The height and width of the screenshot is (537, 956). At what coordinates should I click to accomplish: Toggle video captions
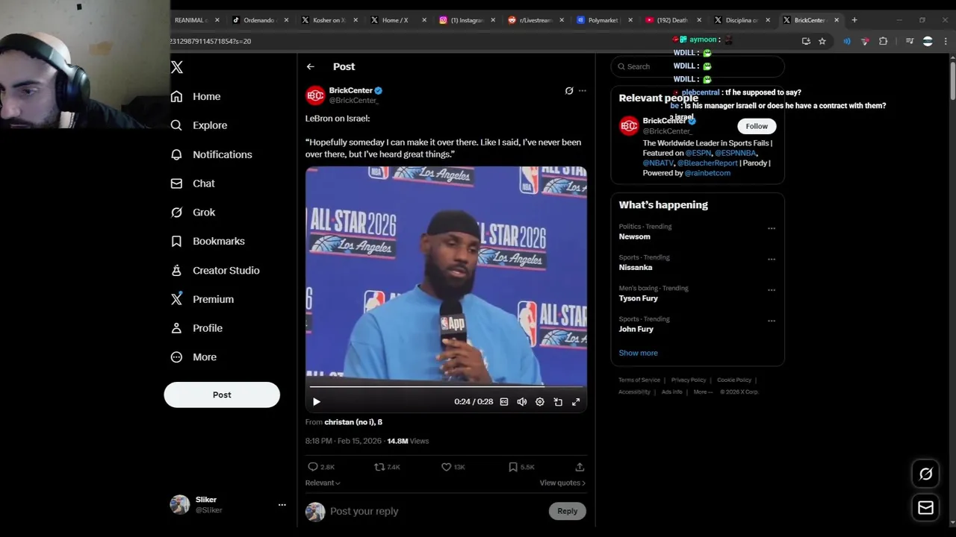tap(504, 402)
